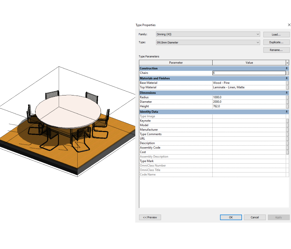Click associate parameter button beside Top Material
Viewport: 291px width, 249px height.
pos(287,87)
